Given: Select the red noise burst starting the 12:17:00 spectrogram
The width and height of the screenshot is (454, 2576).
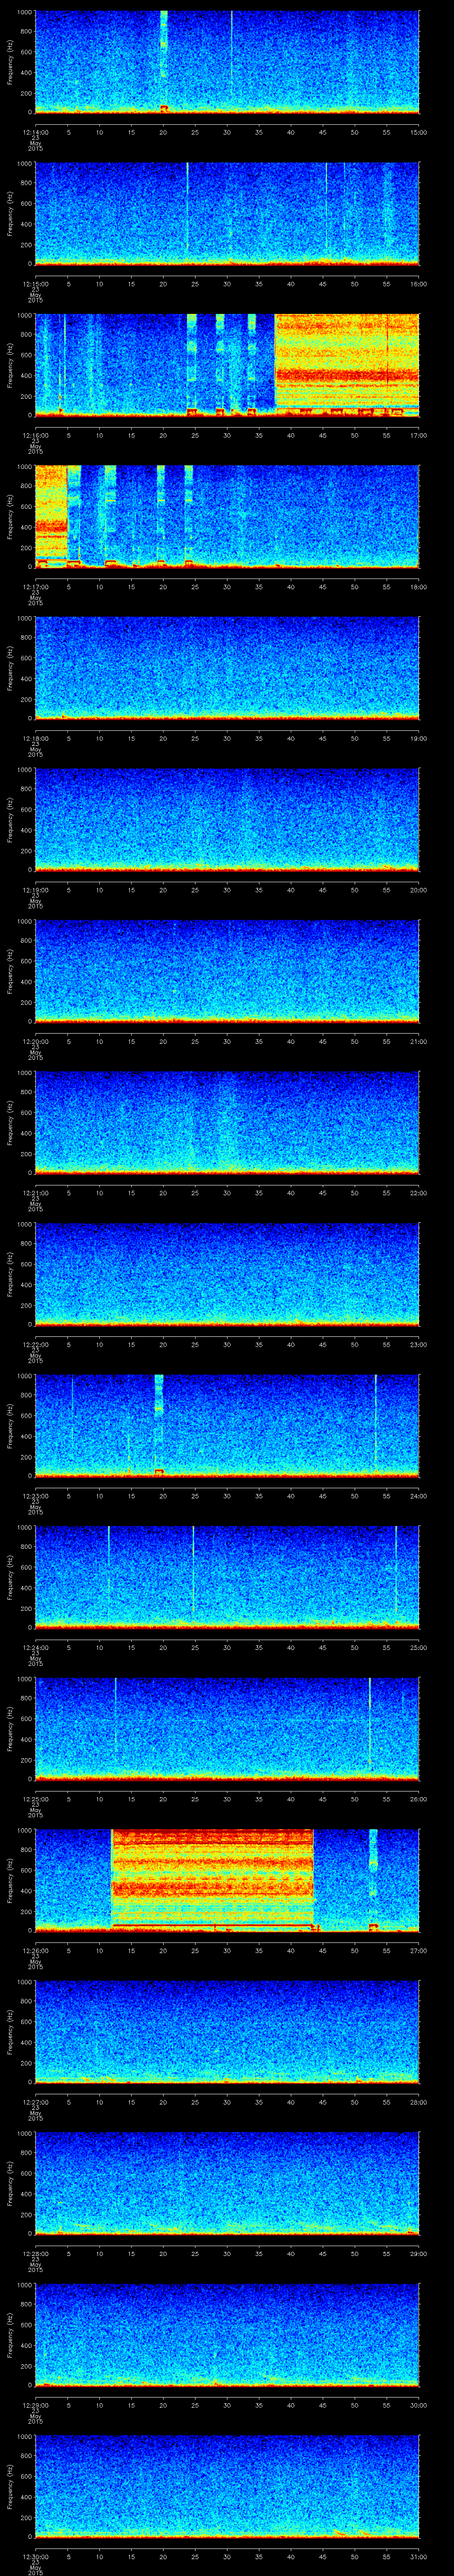Looking at the screenshot, I should (x=51, y=516).
